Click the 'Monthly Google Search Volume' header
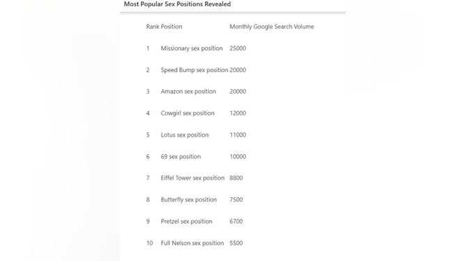Screen dimensions: 465x261 pyautogui.click(x=271, y=26)
